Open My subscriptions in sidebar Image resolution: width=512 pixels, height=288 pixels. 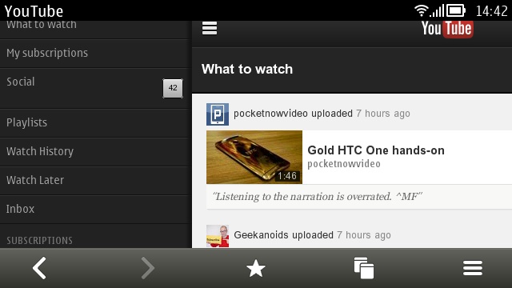pos(95,54)
